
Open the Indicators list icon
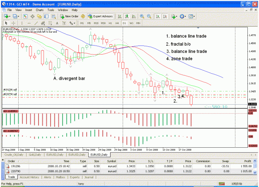(173, 16)
